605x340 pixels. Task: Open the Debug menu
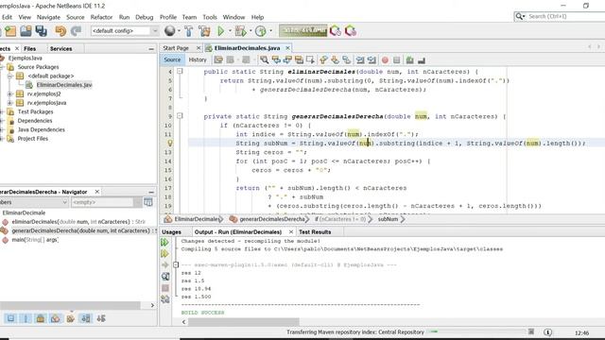(x=145, y=17)
